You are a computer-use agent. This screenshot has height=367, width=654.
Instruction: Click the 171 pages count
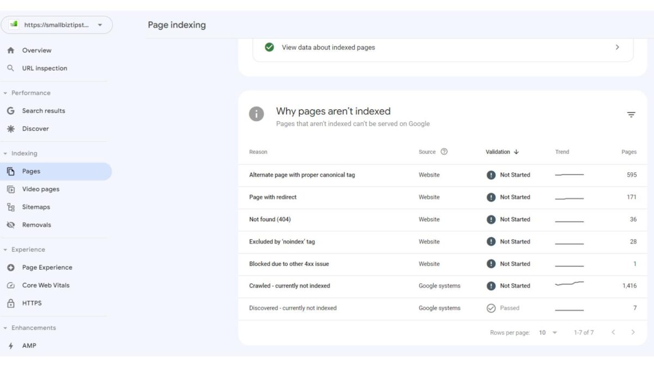click(632, 197)
